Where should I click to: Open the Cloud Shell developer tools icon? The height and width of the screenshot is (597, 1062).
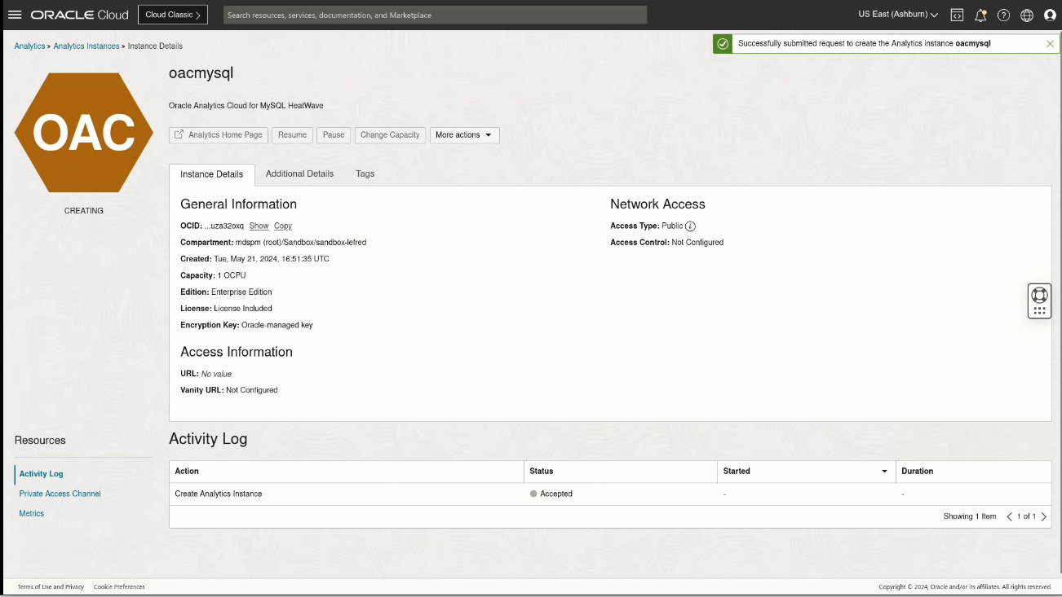click(x=956, y=15)
